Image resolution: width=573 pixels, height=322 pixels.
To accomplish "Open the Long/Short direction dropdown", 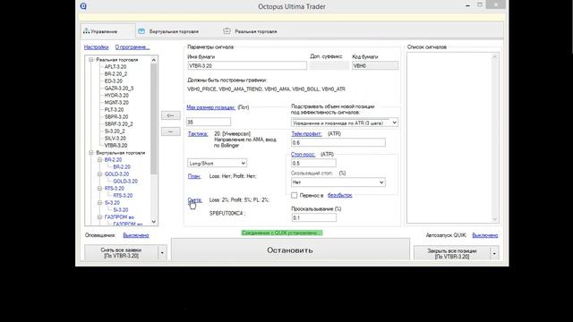I will (217, 163).
